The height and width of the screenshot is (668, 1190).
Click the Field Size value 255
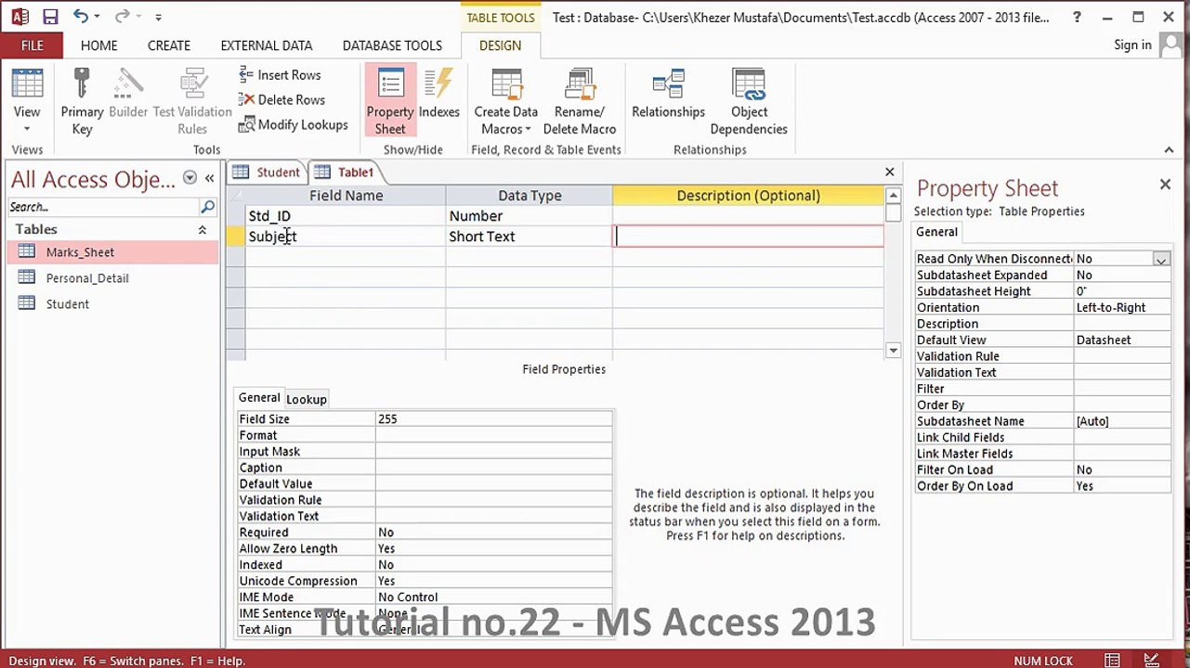pyautogui.click(x=493, y=419)
